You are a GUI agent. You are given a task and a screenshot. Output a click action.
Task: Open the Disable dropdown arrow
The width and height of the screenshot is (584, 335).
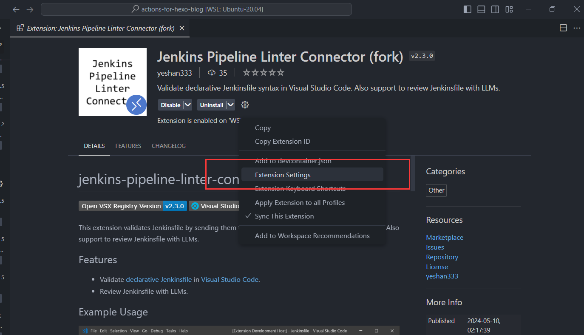tap(187, 105)
